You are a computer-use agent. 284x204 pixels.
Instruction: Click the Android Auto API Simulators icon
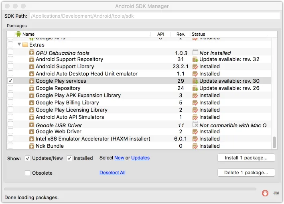tap(32, 117)
